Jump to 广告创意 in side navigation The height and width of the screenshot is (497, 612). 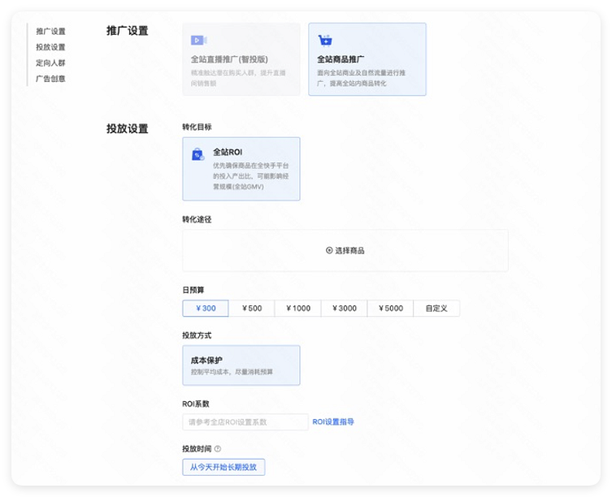(x=50, y=79)
